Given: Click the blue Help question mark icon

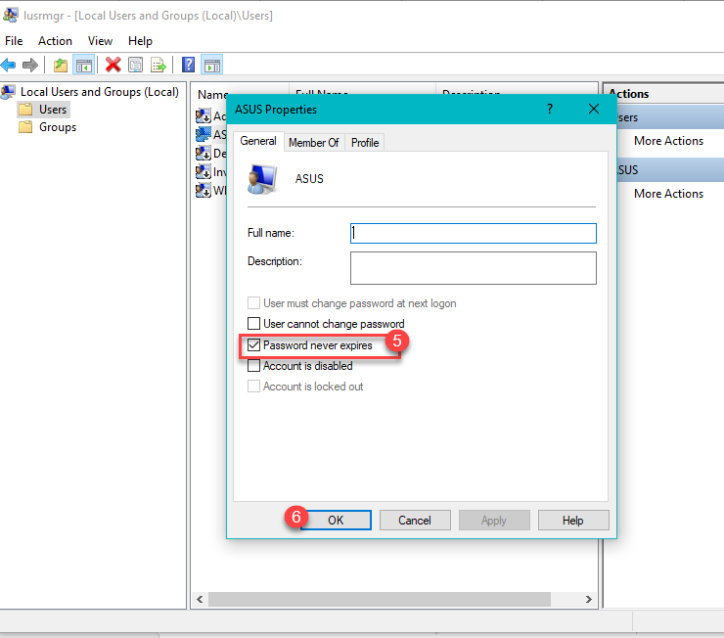Looking at the screenshot, I should (189, 65).
